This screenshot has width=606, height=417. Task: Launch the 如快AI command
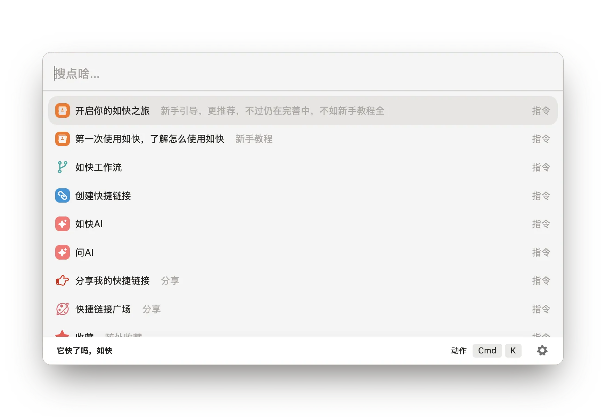pyautogui.click(x=303, y=224)
